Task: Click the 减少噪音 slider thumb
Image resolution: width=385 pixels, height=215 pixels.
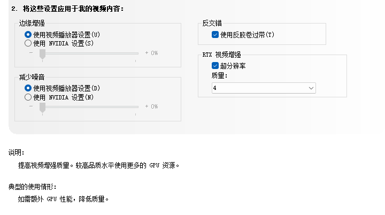Action: [x=42, y=106]
